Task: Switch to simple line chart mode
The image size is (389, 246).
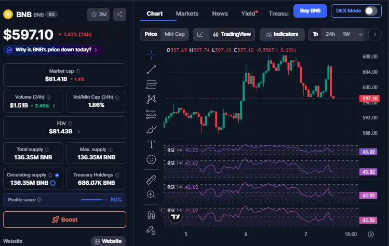Action: [x=200, y=34]
